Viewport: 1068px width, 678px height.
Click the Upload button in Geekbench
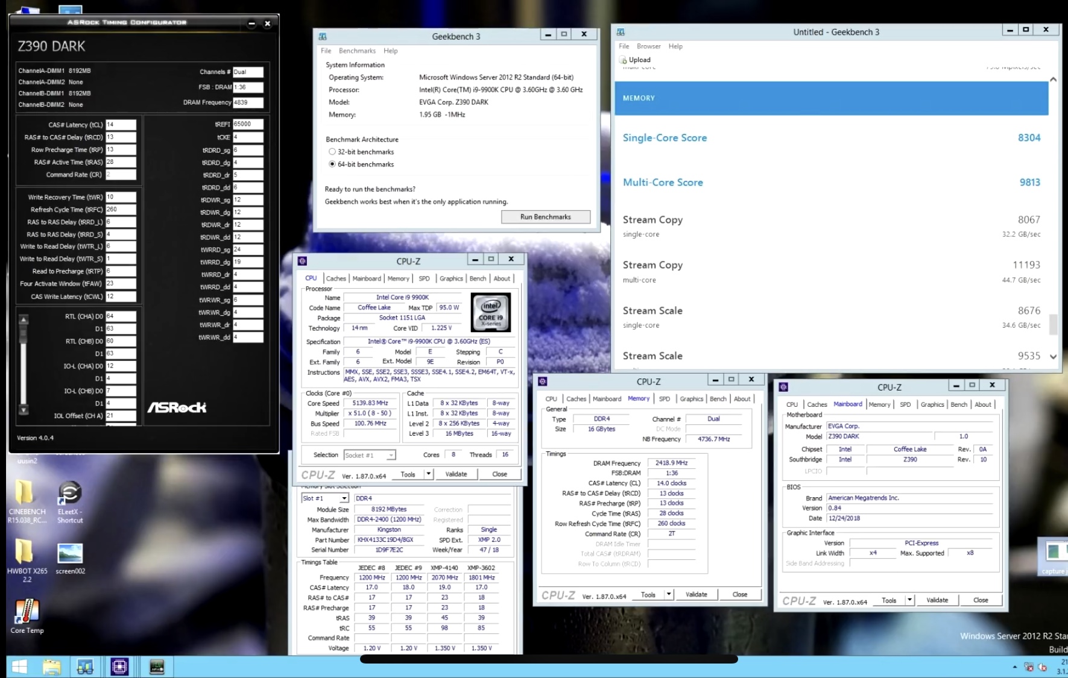click(x=634, y=60)
